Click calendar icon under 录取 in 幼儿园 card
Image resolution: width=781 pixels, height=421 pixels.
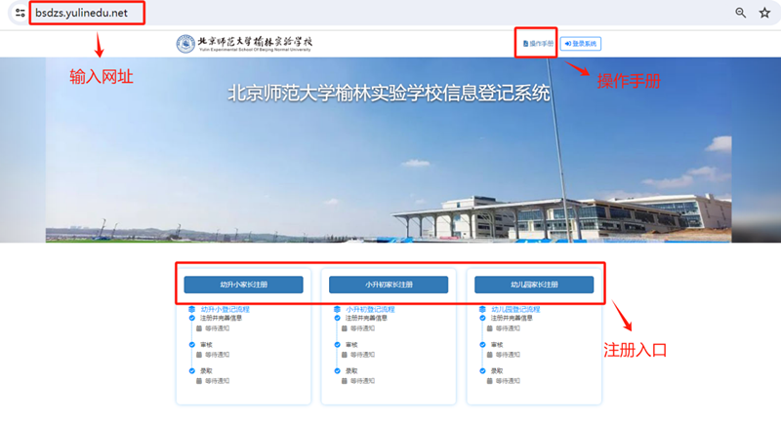pos(490,381)
